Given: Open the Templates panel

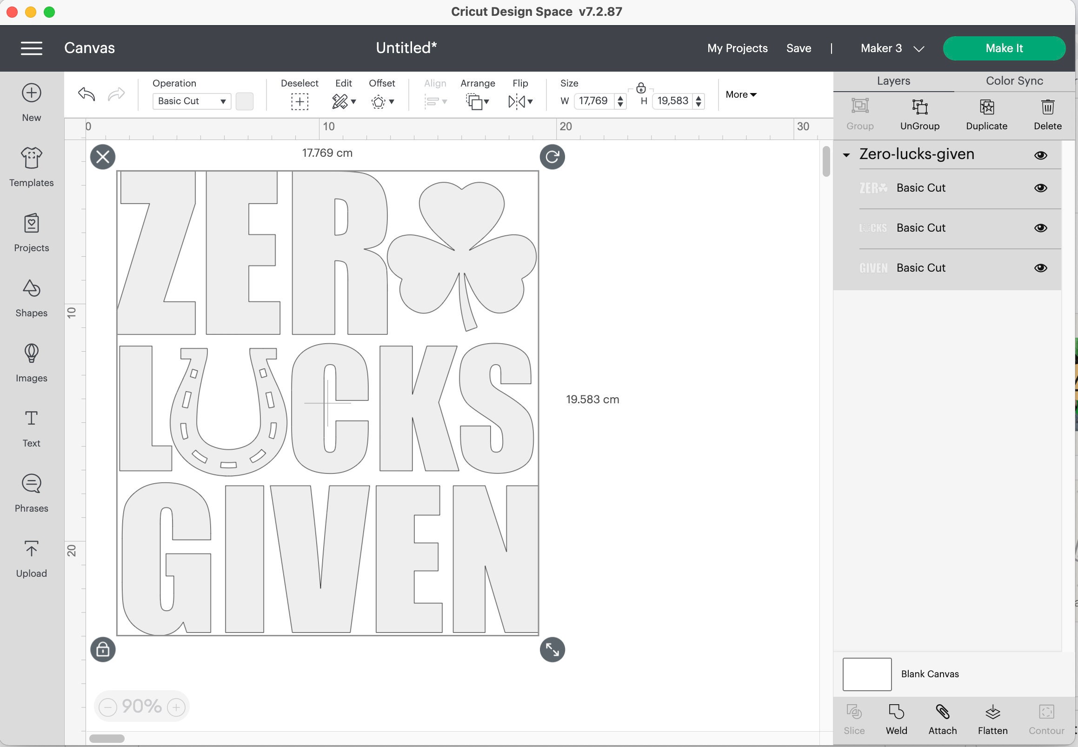Looking at the screenshot, I should (31, 166).
